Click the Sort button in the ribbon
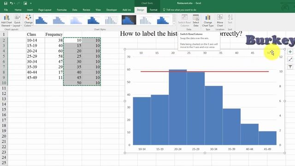Viewport: 295px width, 166px height. pyautogui.click(x=230, y=19)
